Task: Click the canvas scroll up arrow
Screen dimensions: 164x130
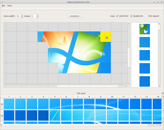Action: [129, 24]
